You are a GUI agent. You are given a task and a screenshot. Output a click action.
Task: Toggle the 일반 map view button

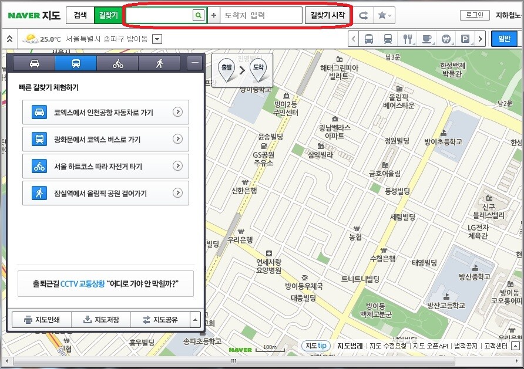[504, 39]
